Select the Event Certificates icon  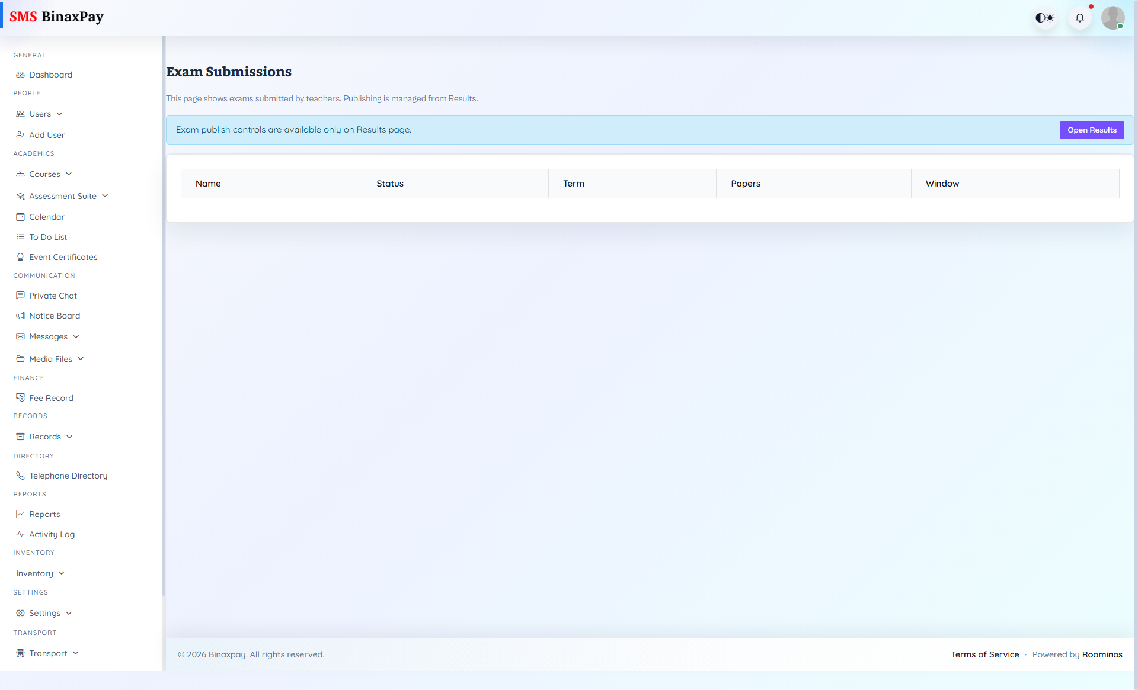(21, 257)
